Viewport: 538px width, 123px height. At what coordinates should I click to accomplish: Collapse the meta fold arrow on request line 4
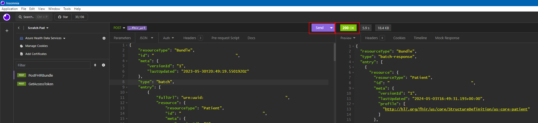pyautogui.click(x=127, y=61)
